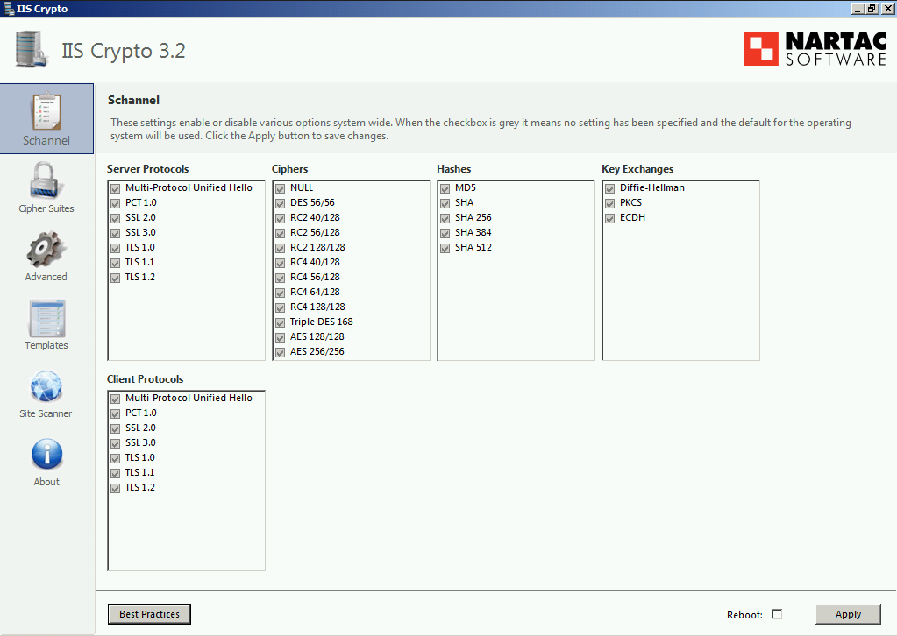Toggle the RC4 56/128 cipher checkbox
Screen dimensions: 897x636
281,277
